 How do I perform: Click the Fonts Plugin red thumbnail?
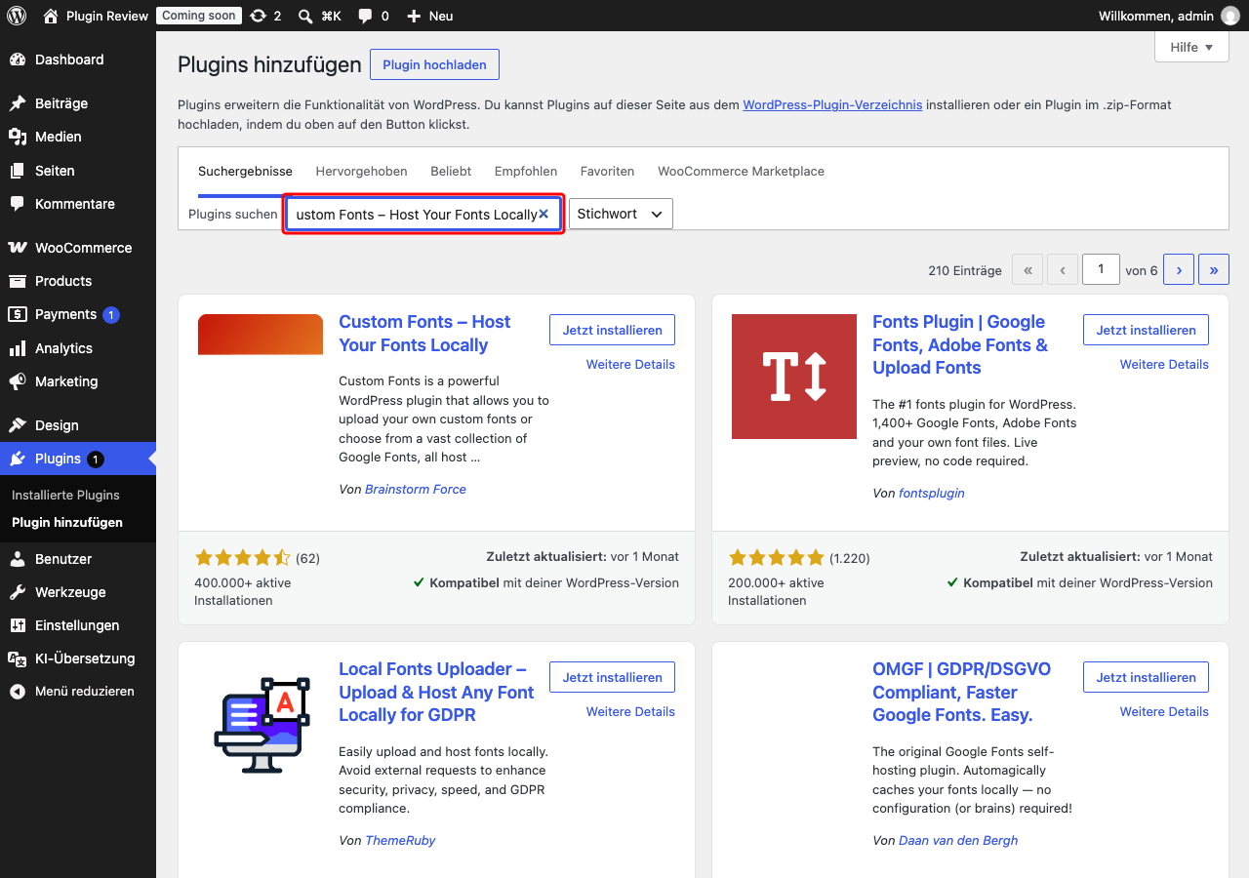(x=794, y=377)
